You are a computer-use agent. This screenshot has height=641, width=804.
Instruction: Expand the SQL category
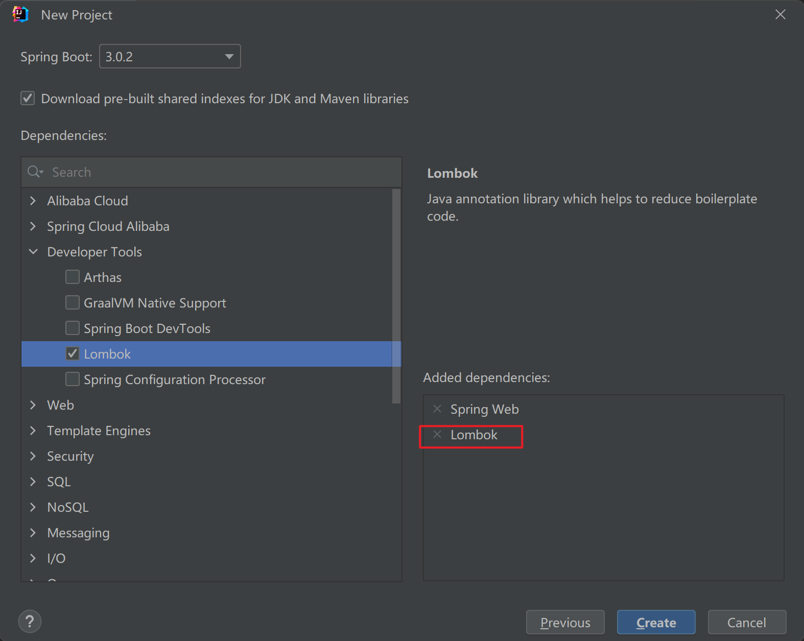(33, 481)
